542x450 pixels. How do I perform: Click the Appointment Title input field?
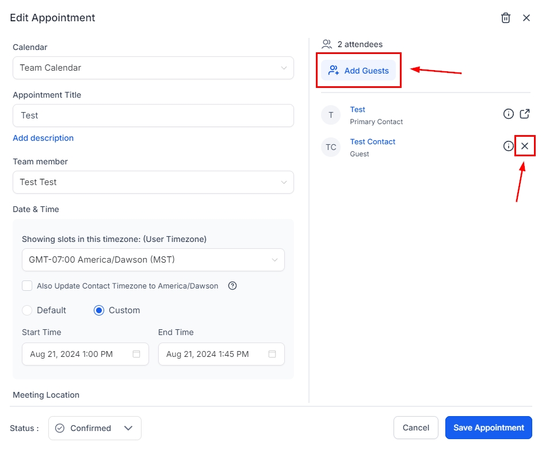pyautogui.click(x=153, y=116)
